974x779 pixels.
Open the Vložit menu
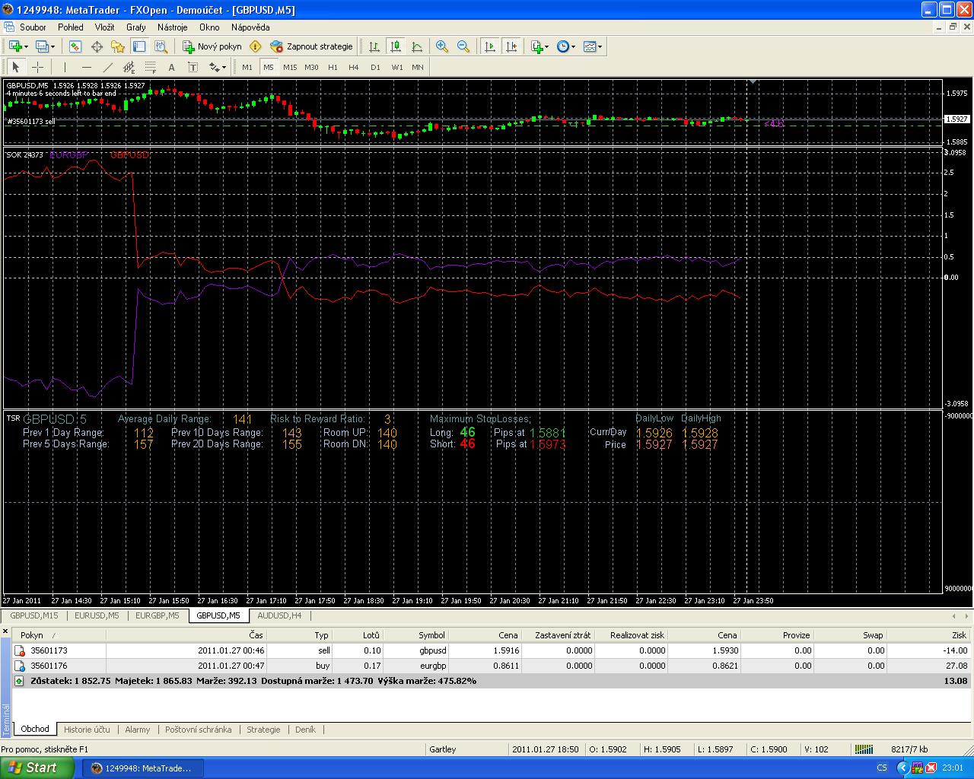[x=104, y=27]
